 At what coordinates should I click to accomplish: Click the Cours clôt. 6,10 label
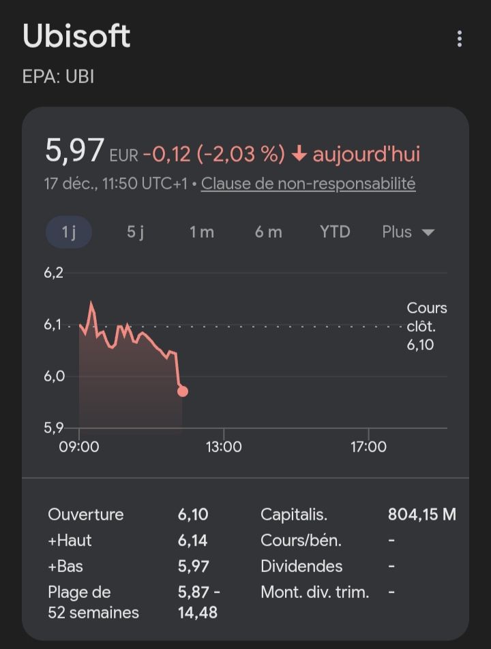(426, 326)
